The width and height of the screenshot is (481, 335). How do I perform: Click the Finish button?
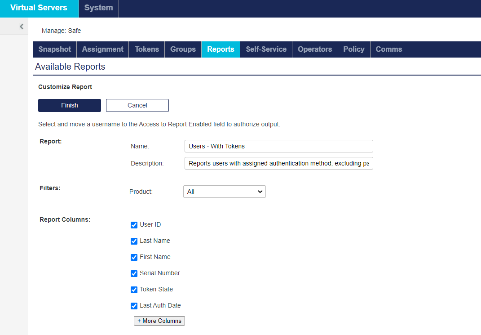click(x=70, y=105)
